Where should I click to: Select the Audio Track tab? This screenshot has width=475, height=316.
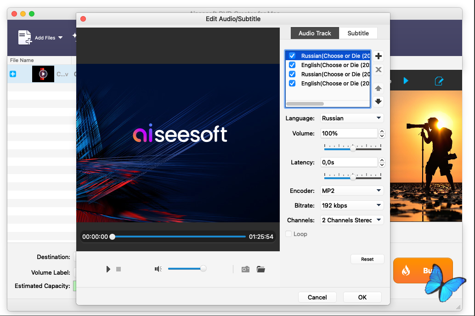pos(315,33)
